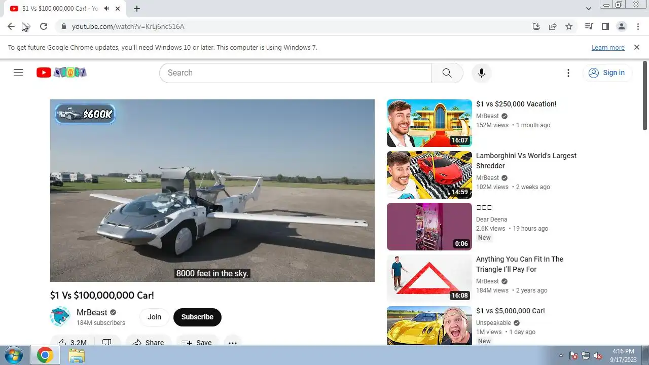Open a new tab
649x365 pixels.
click(137, 9)
